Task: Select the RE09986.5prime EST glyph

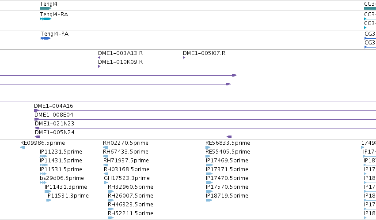Action: [23, 147]
